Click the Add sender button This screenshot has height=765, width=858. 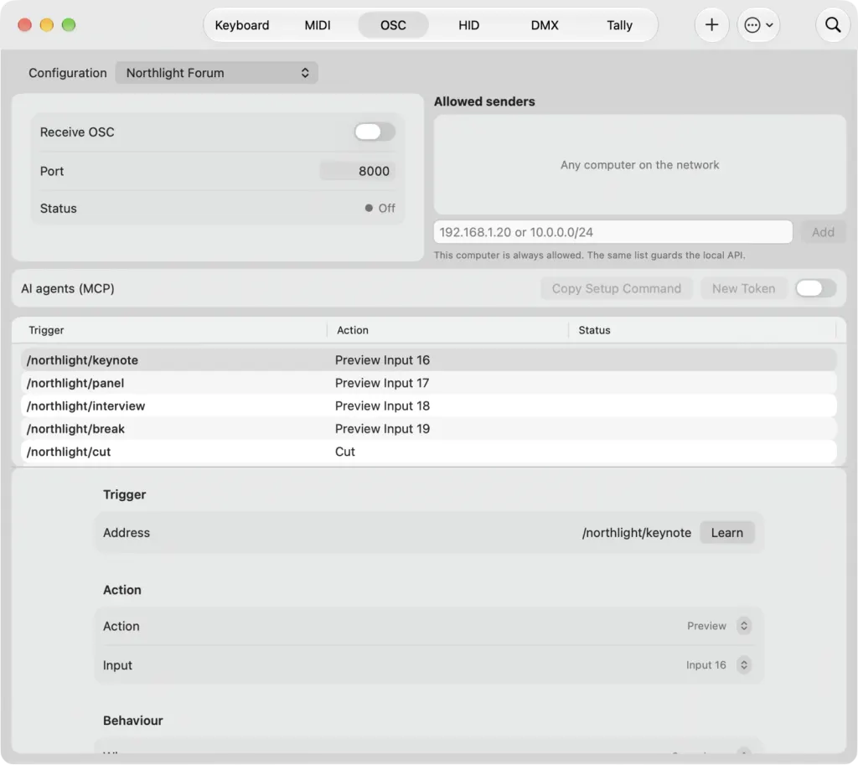pyautogui.click(x=823, y=232)
